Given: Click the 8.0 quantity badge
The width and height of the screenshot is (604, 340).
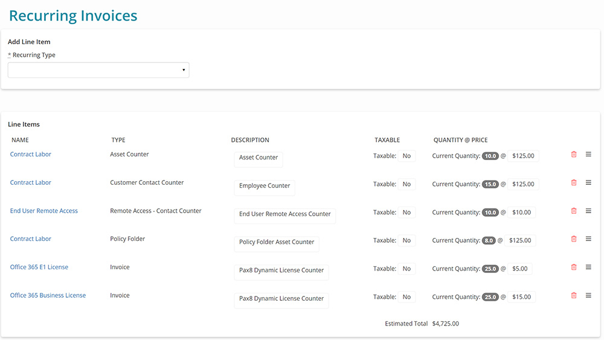Looking at the screenshot, I should pos(489,240).
